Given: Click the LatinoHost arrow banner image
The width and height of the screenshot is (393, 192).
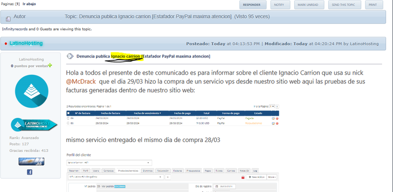Looking at the screenshot, I should 34,125.
